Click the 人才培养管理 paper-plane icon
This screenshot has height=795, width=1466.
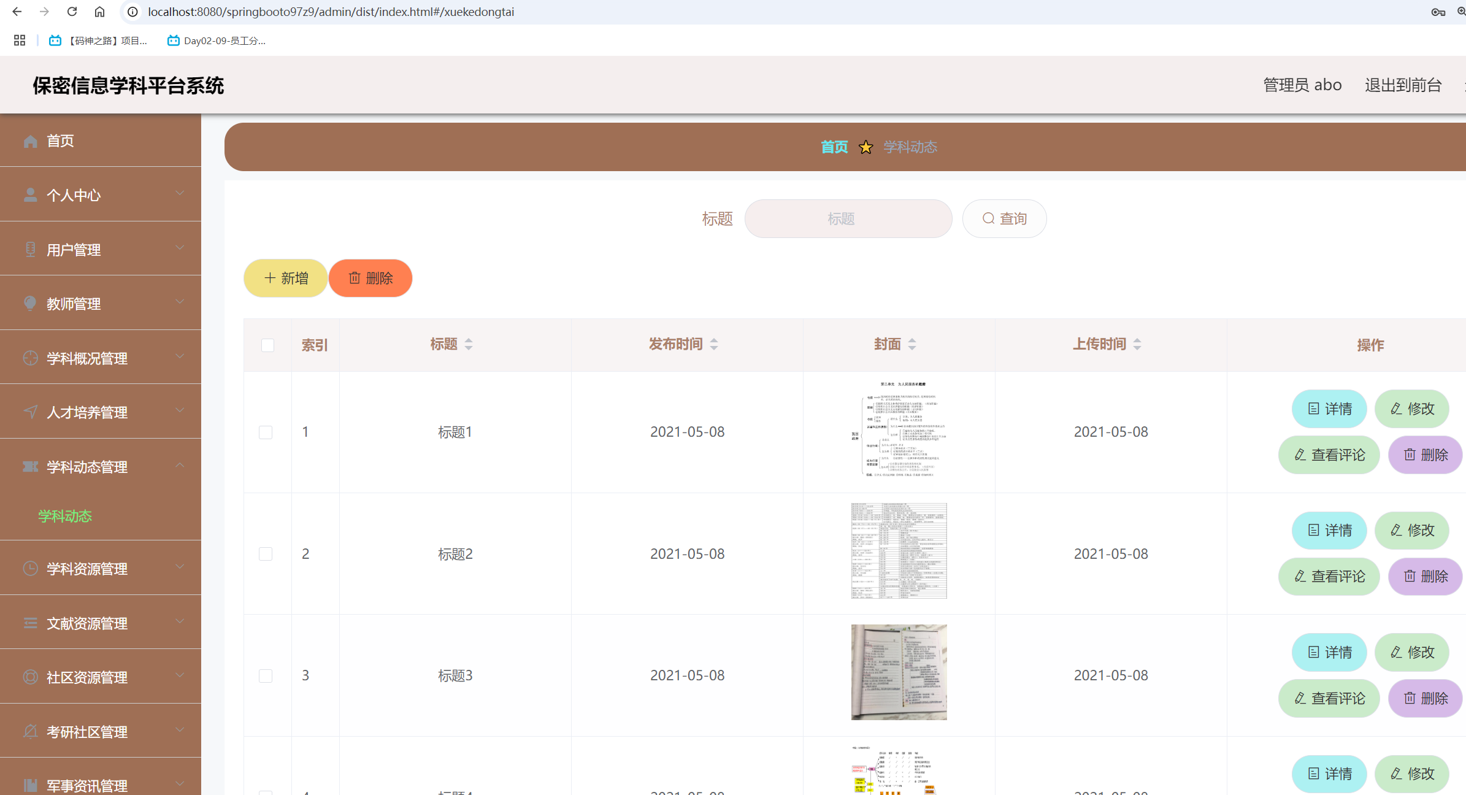click(x=30, y=412)
